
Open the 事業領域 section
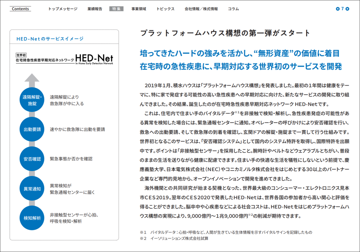(139, 9)
